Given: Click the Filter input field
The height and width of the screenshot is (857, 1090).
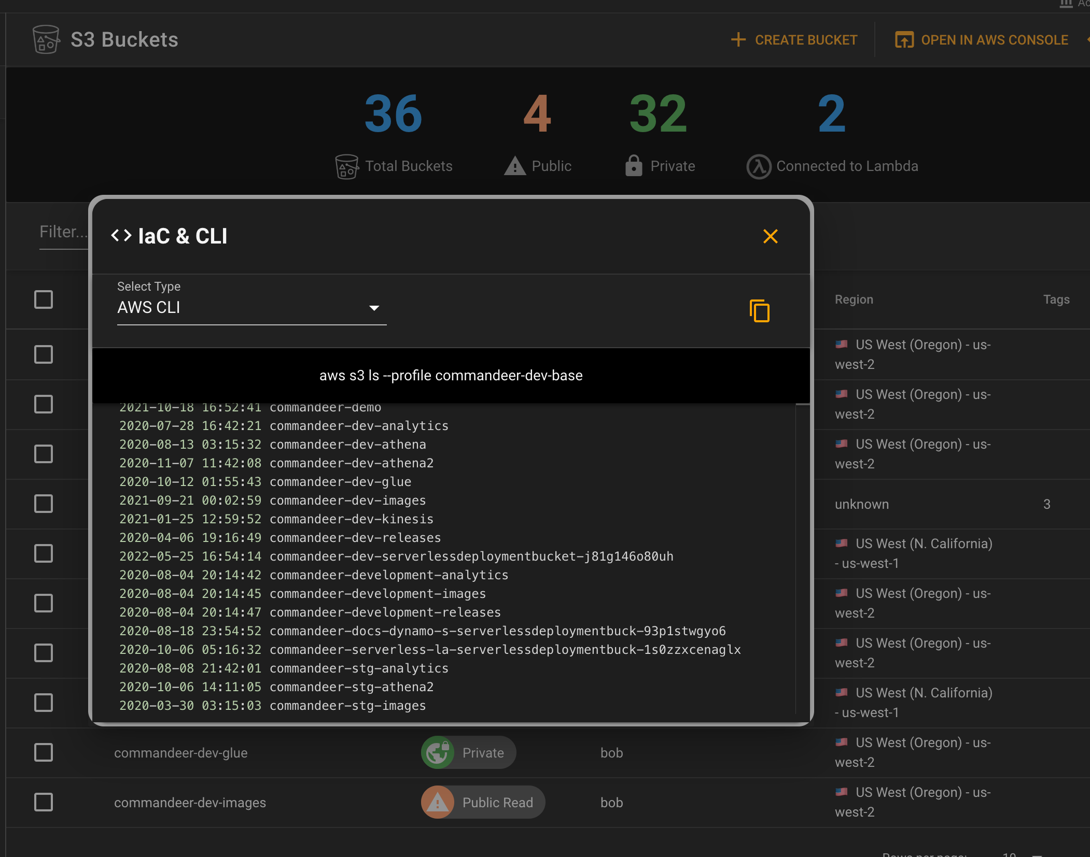Looking at the screenshot, I should click(64, 232).
